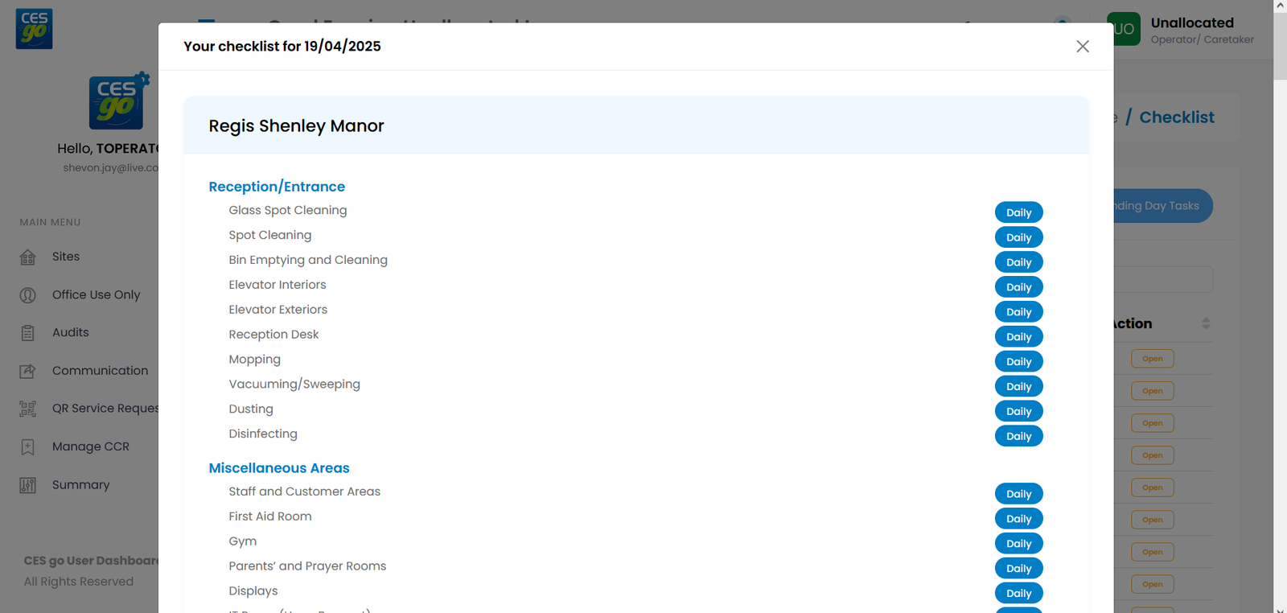Select the Reception/Entrance section heading
Screen dimensions: 1287x613
(x=277, y=187)
